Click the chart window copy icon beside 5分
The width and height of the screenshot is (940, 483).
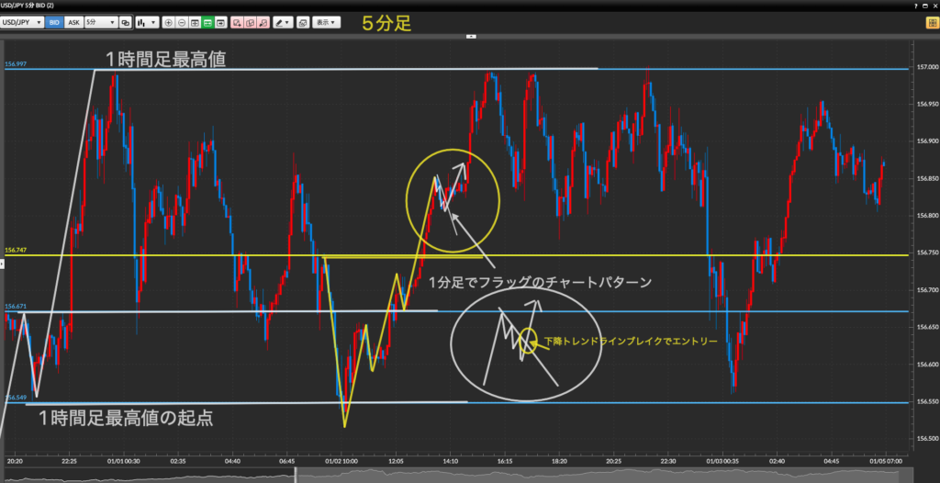point(123,21)
